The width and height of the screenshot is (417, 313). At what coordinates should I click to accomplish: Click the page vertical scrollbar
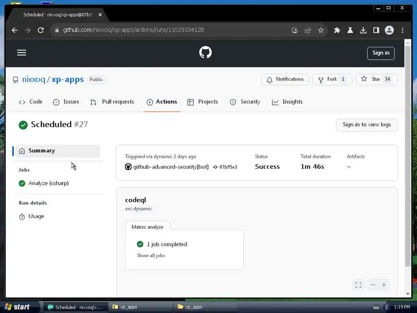click(408, 156)
